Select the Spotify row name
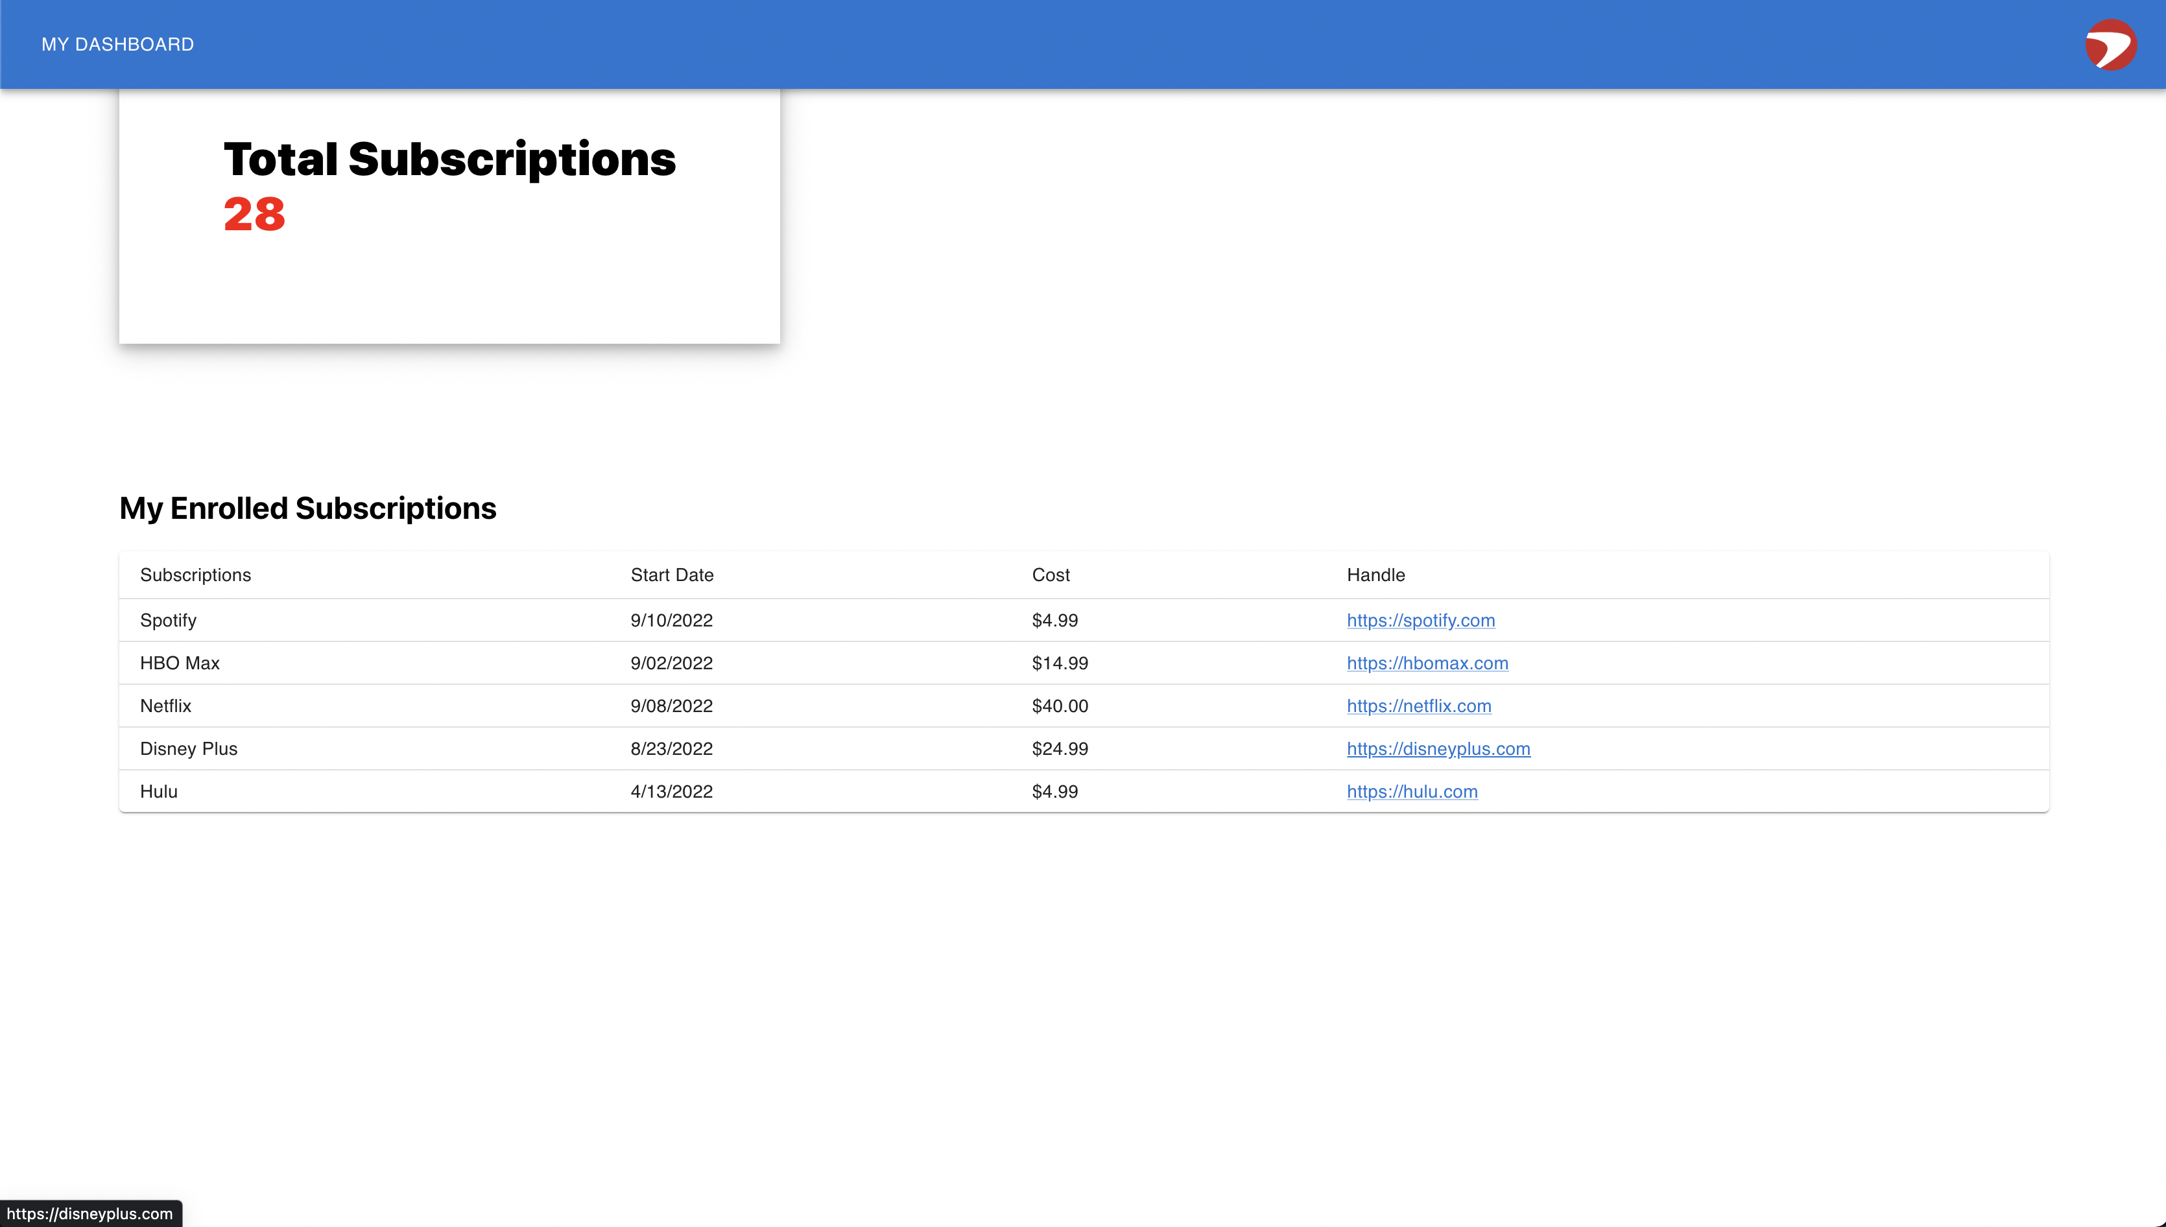2166x1227 pixels. [x=169, y=620]
